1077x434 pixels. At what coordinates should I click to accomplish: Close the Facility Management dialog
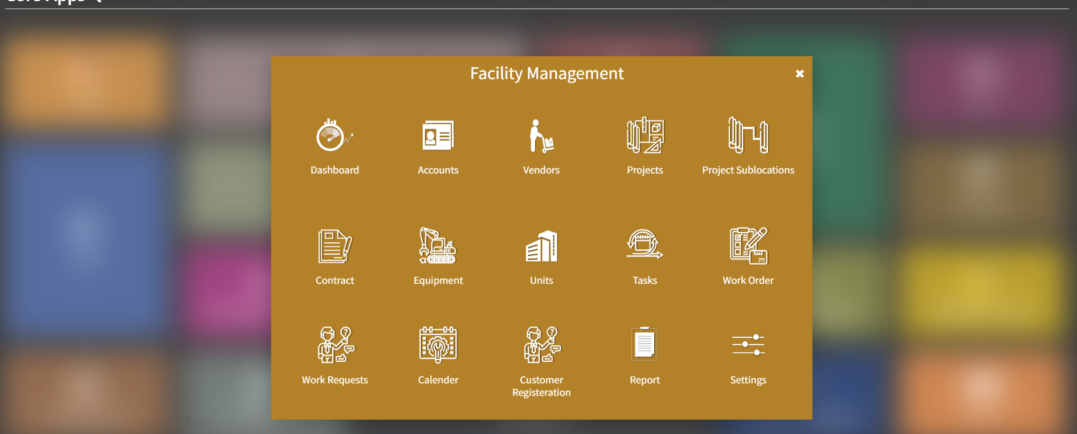tap(799, 74)
